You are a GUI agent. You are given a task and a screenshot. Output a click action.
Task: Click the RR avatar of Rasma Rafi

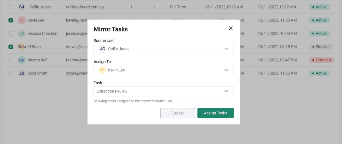point(22,60)
